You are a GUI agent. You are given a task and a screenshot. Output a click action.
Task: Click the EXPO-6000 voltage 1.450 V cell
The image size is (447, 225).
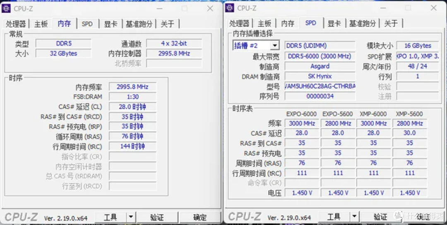click(302, 193)
